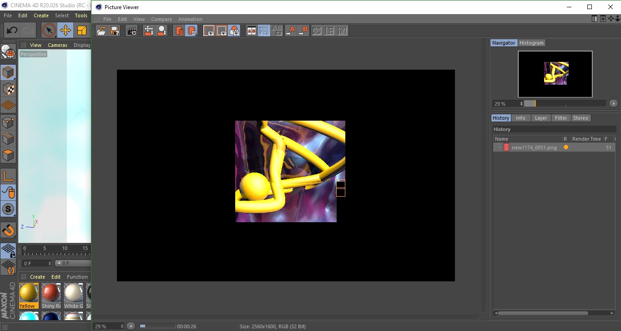This screenshot has height=331, width=621.
Task: Toggle the AB Compare icon
Action: (x=251, y=31)
